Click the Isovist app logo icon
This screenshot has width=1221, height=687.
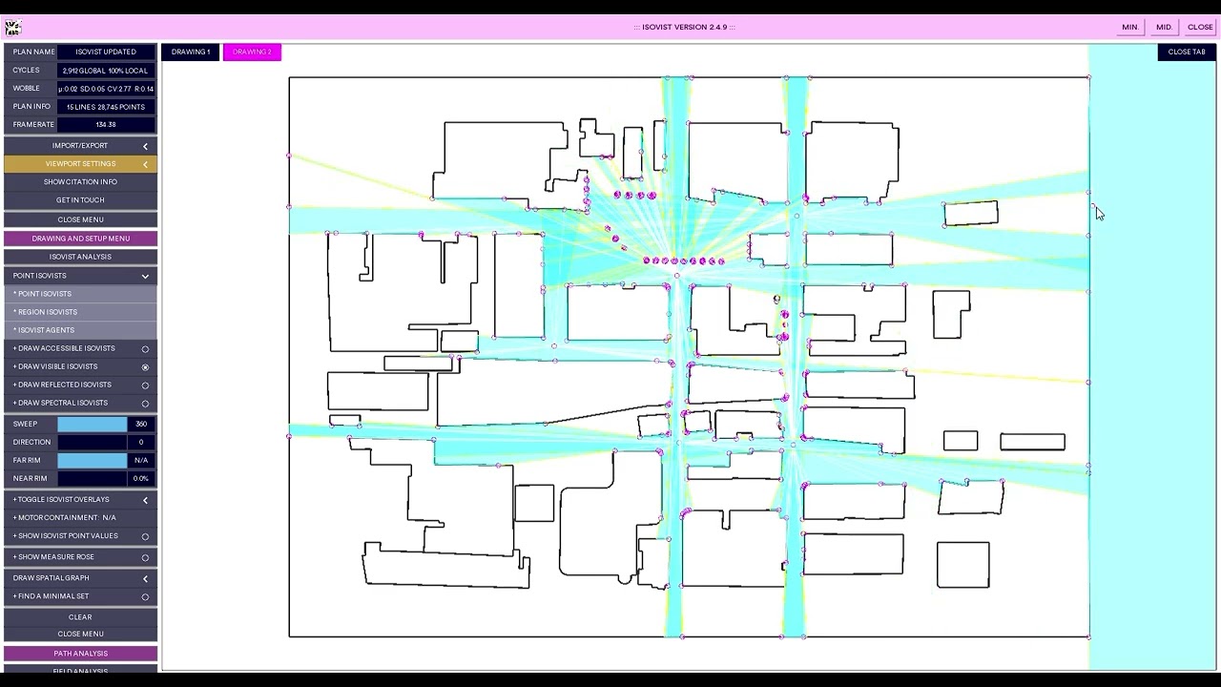tap(13, 27)
